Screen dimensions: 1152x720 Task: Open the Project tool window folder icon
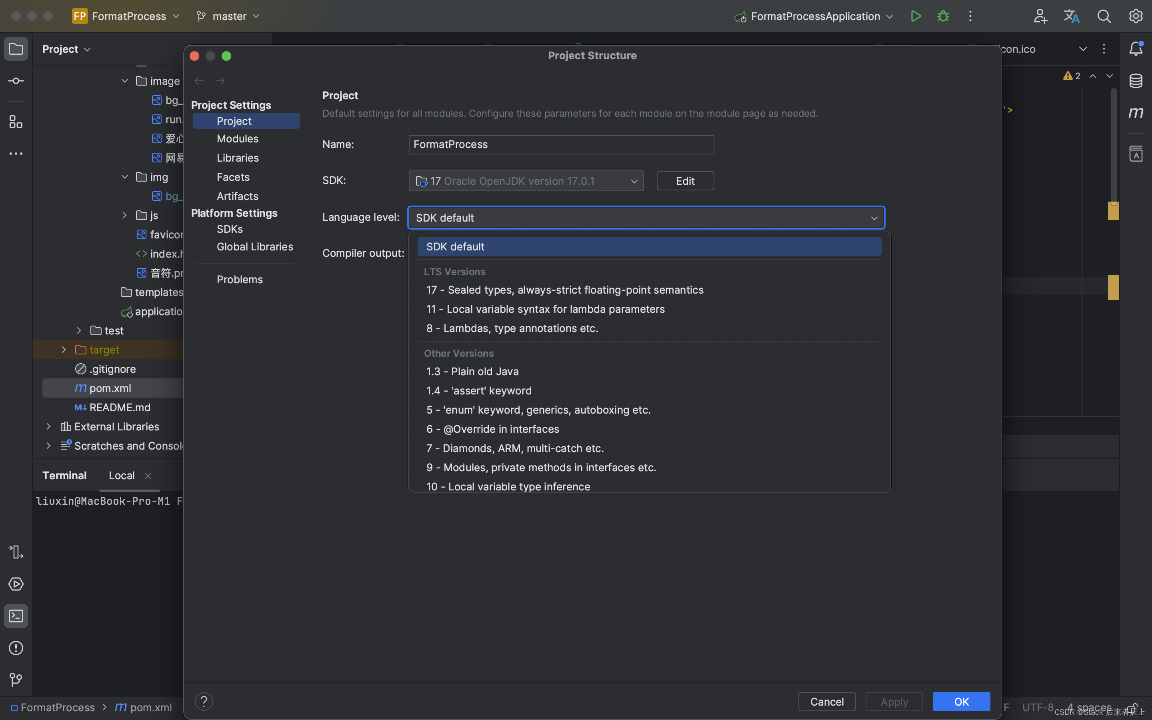pos(16,49)
